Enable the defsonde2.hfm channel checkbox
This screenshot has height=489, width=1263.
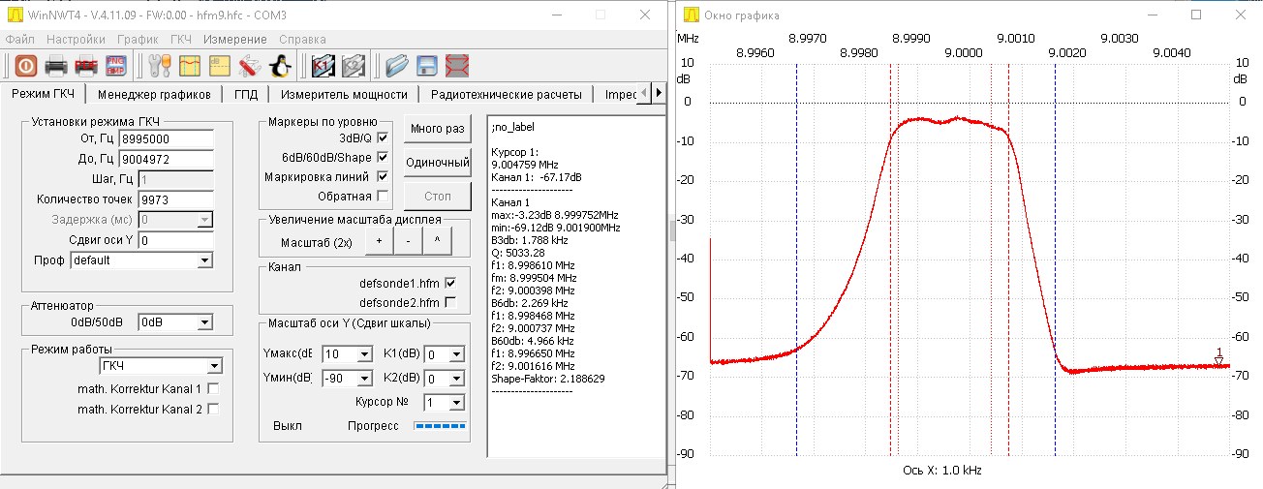click(x=449, y=302)
